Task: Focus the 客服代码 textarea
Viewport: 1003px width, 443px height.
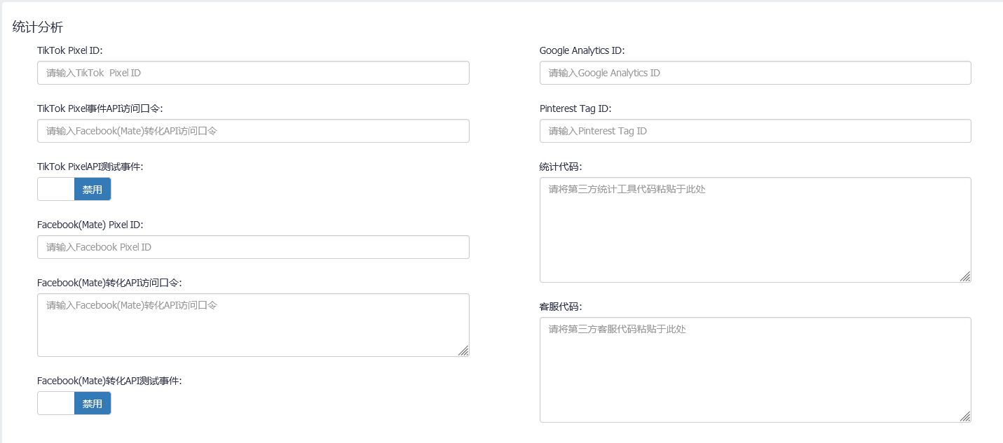Action: 755,370
